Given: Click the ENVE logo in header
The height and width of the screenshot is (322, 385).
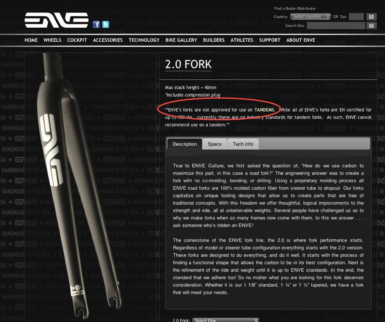Looking at the screenshot, I should 56,20.
